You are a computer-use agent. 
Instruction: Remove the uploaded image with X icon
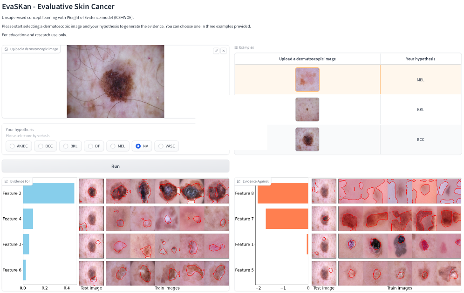click(x=224, y=51)
